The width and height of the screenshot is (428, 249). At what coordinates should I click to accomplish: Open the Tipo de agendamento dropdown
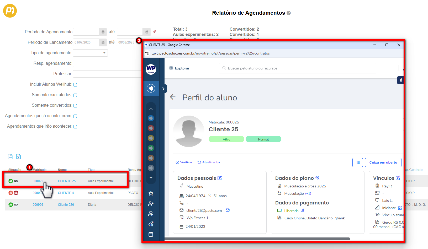click(90, 53)
